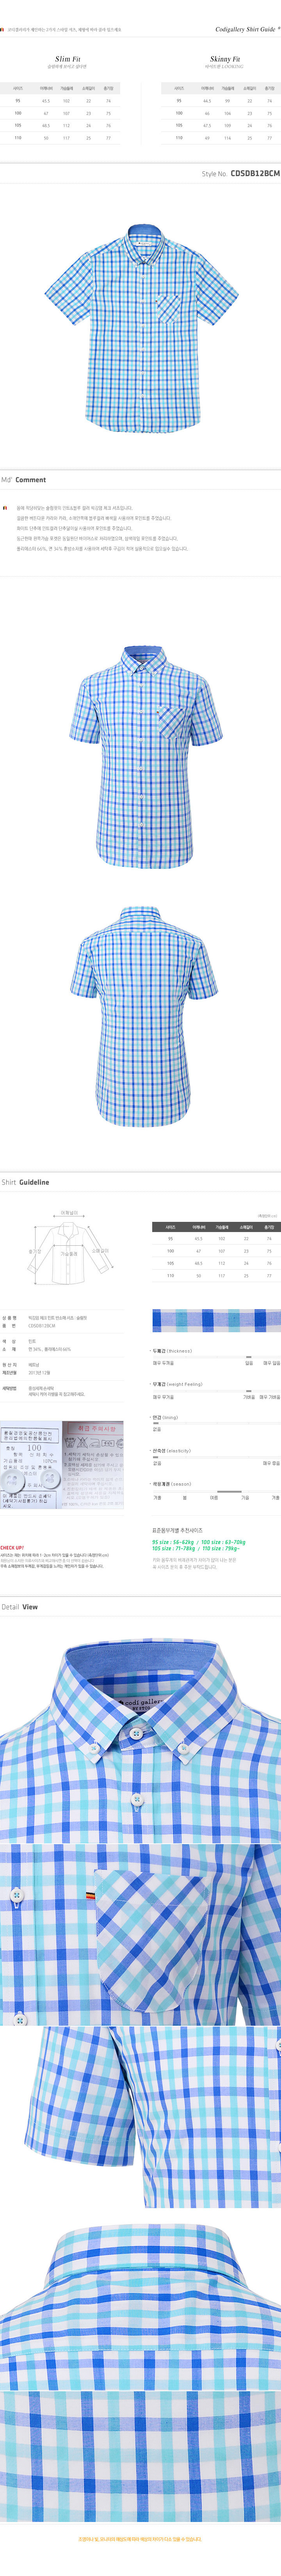Click the thickness rating scale bar
281x2576 pixels.
tap(216, 1357)
